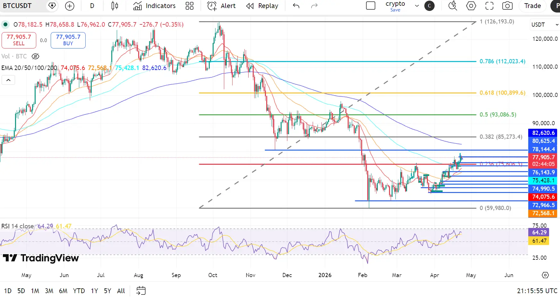Screen dimensions: 560x297
Task: Open indicator templates grid icon
Action: (x=190, y=6)
